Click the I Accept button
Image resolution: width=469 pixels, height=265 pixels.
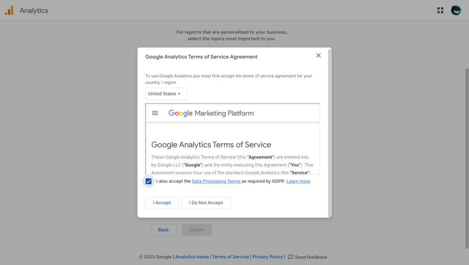coord(162,202)
